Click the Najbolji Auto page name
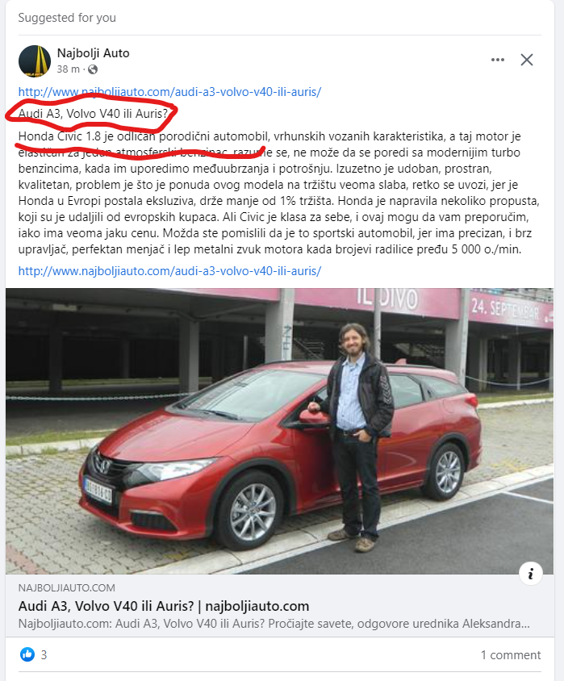Viewport: 564px width, 681px height. tap(94, 53)
